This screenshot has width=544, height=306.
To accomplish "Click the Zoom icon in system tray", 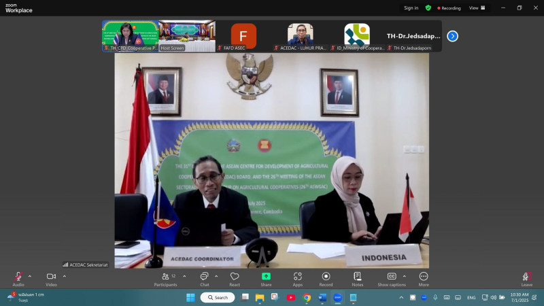I will tap(424, 297).
